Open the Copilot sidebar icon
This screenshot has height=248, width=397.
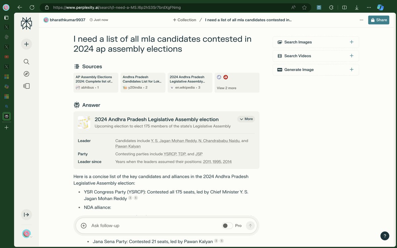tap(380, 7)
